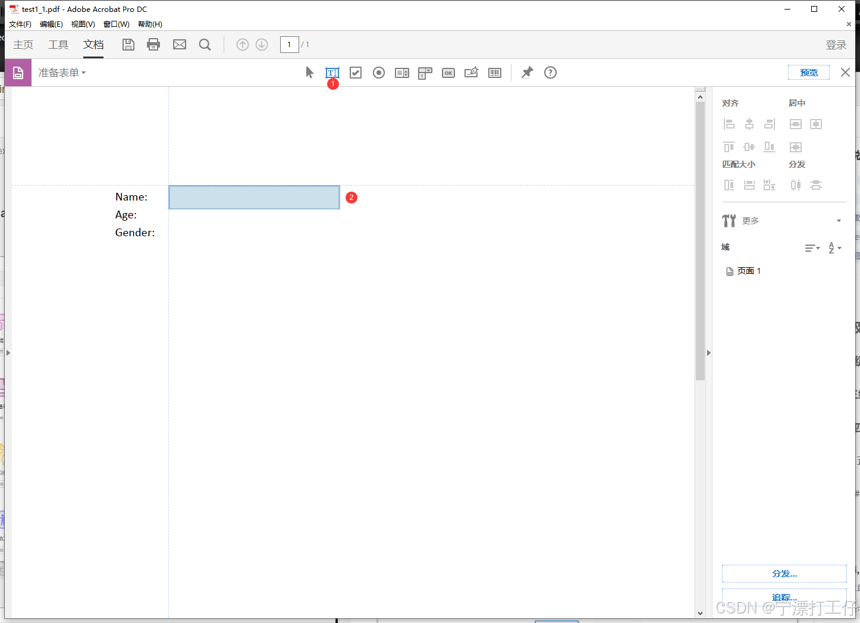The image size is (860, 623).
Task: Click the match height icon
Action: click(x=729, y=185)
